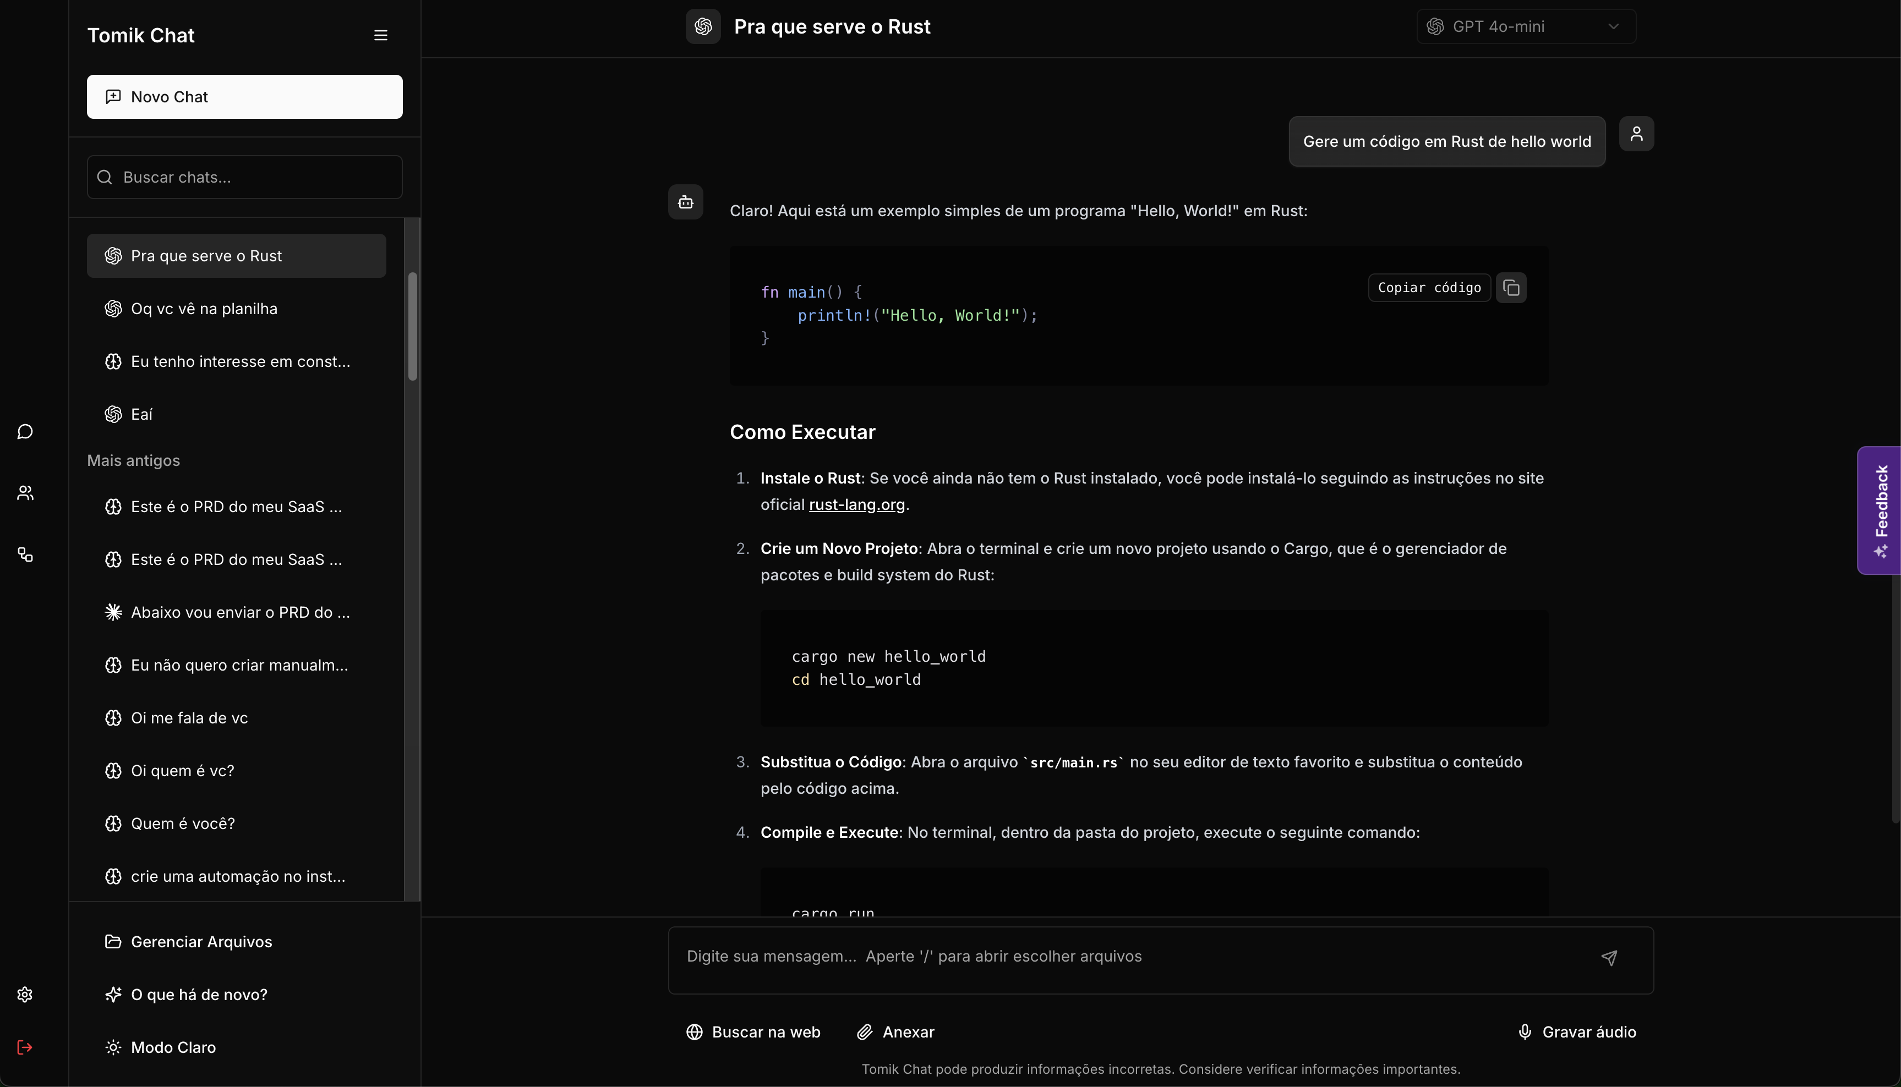Click user message Gere um código em Rust

pyautogui.click(x=1447, y=142)
